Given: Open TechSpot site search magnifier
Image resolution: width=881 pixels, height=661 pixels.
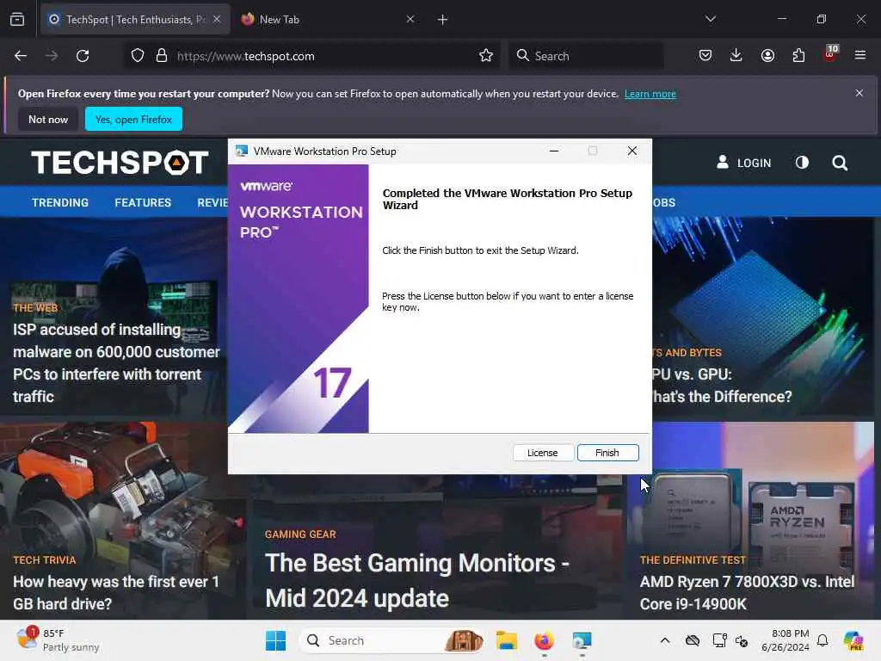Looking at the screenshot, I should 840,163.
